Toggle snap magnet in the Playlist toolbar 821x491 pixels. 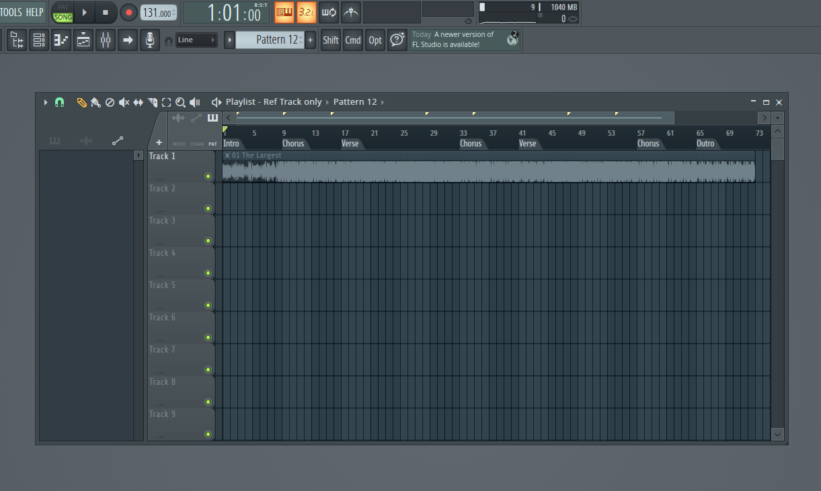click(59, 102)
